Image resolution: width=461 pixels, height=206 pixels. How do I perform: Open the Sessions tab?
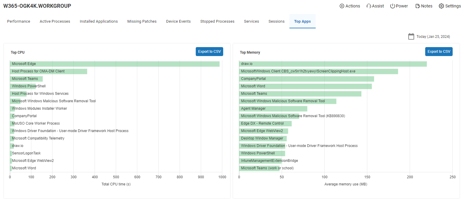pyautogui.click(x=277, y=21)
